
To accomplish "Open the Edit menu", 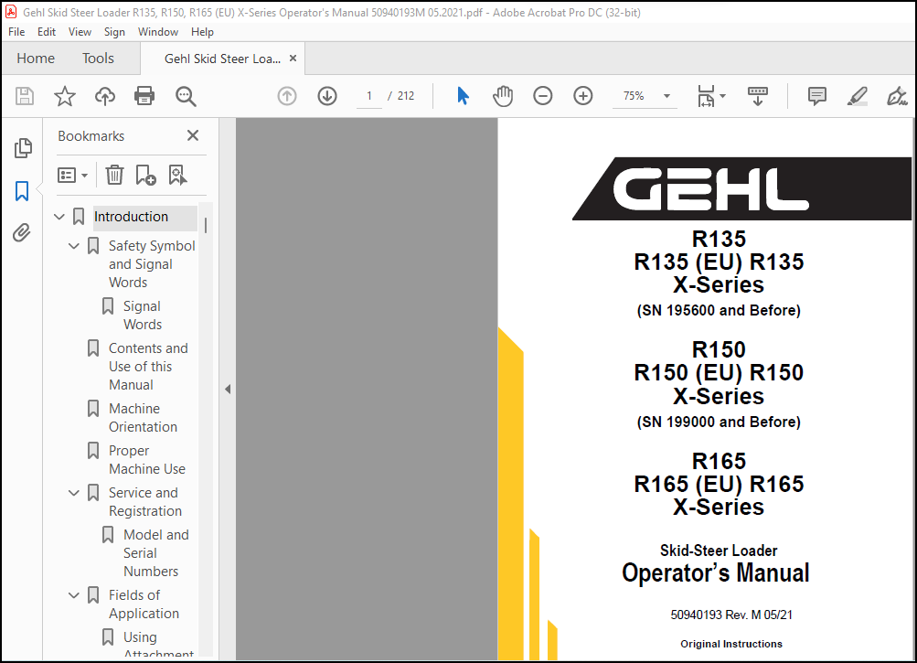I will [x=47, y=32].
